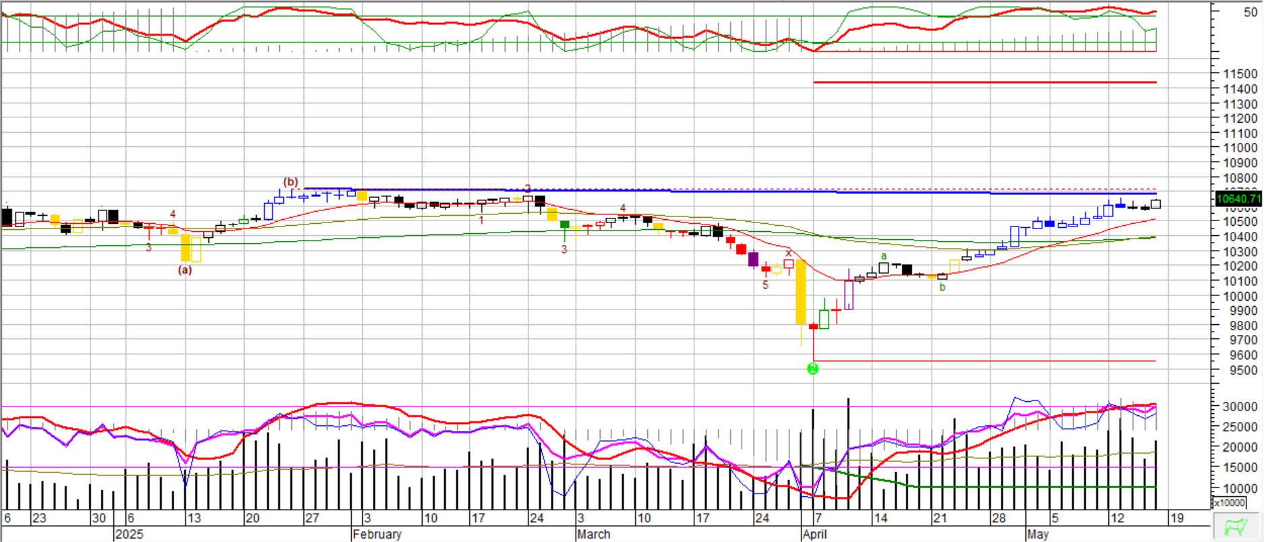1264x542 pixels.
Task: Click the green wave label a
Action: [x=884, y=256]
